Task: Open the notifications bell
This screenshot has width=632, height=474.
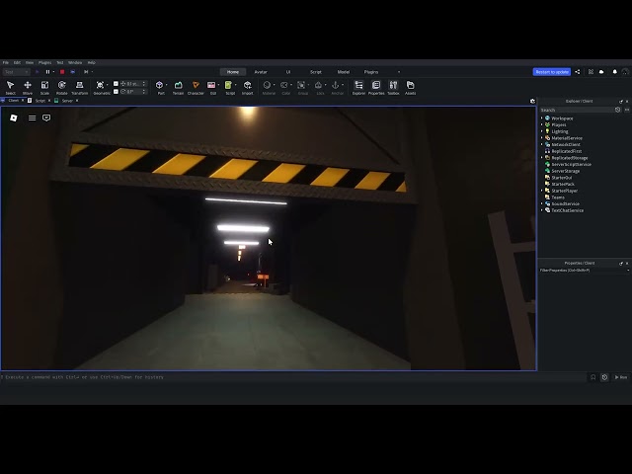Action: (x=614, y=72)
